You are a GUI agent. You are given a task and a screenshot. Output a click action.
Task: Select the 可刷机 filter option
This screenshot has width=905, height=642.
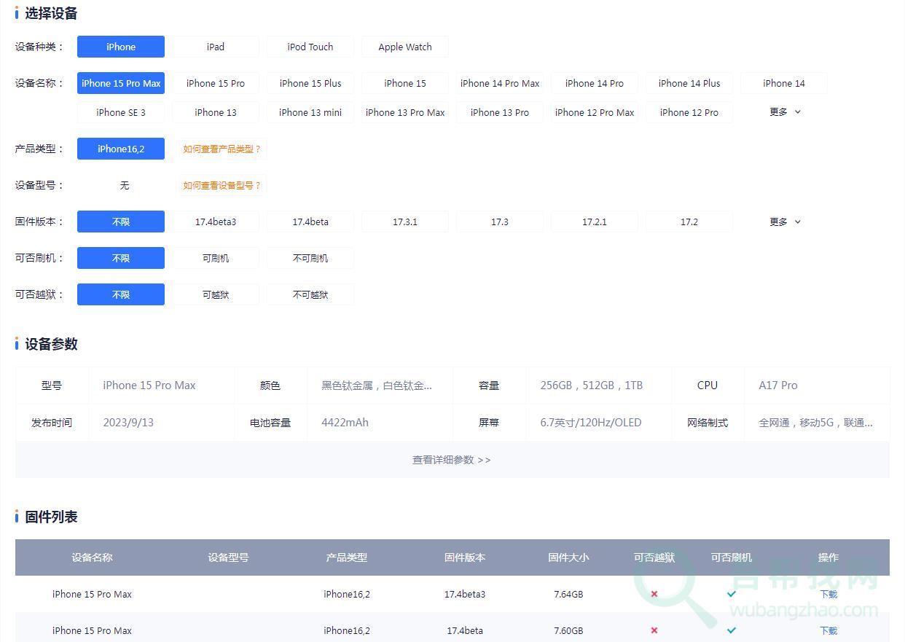[x=216, y=258]
